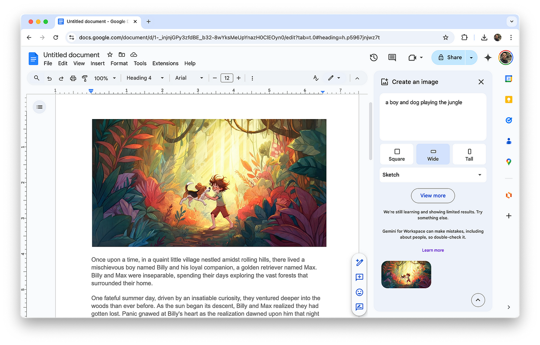The image size is (540, 345).
Task: Open the toolbar three-dot overflow menu
Action: (x=252, y=78)
